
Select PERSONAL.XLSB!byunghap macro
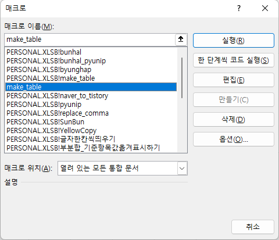click(x=91, y=70)
